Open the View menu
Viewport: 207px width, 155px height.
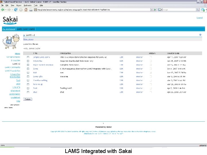(x=12, y=5)
